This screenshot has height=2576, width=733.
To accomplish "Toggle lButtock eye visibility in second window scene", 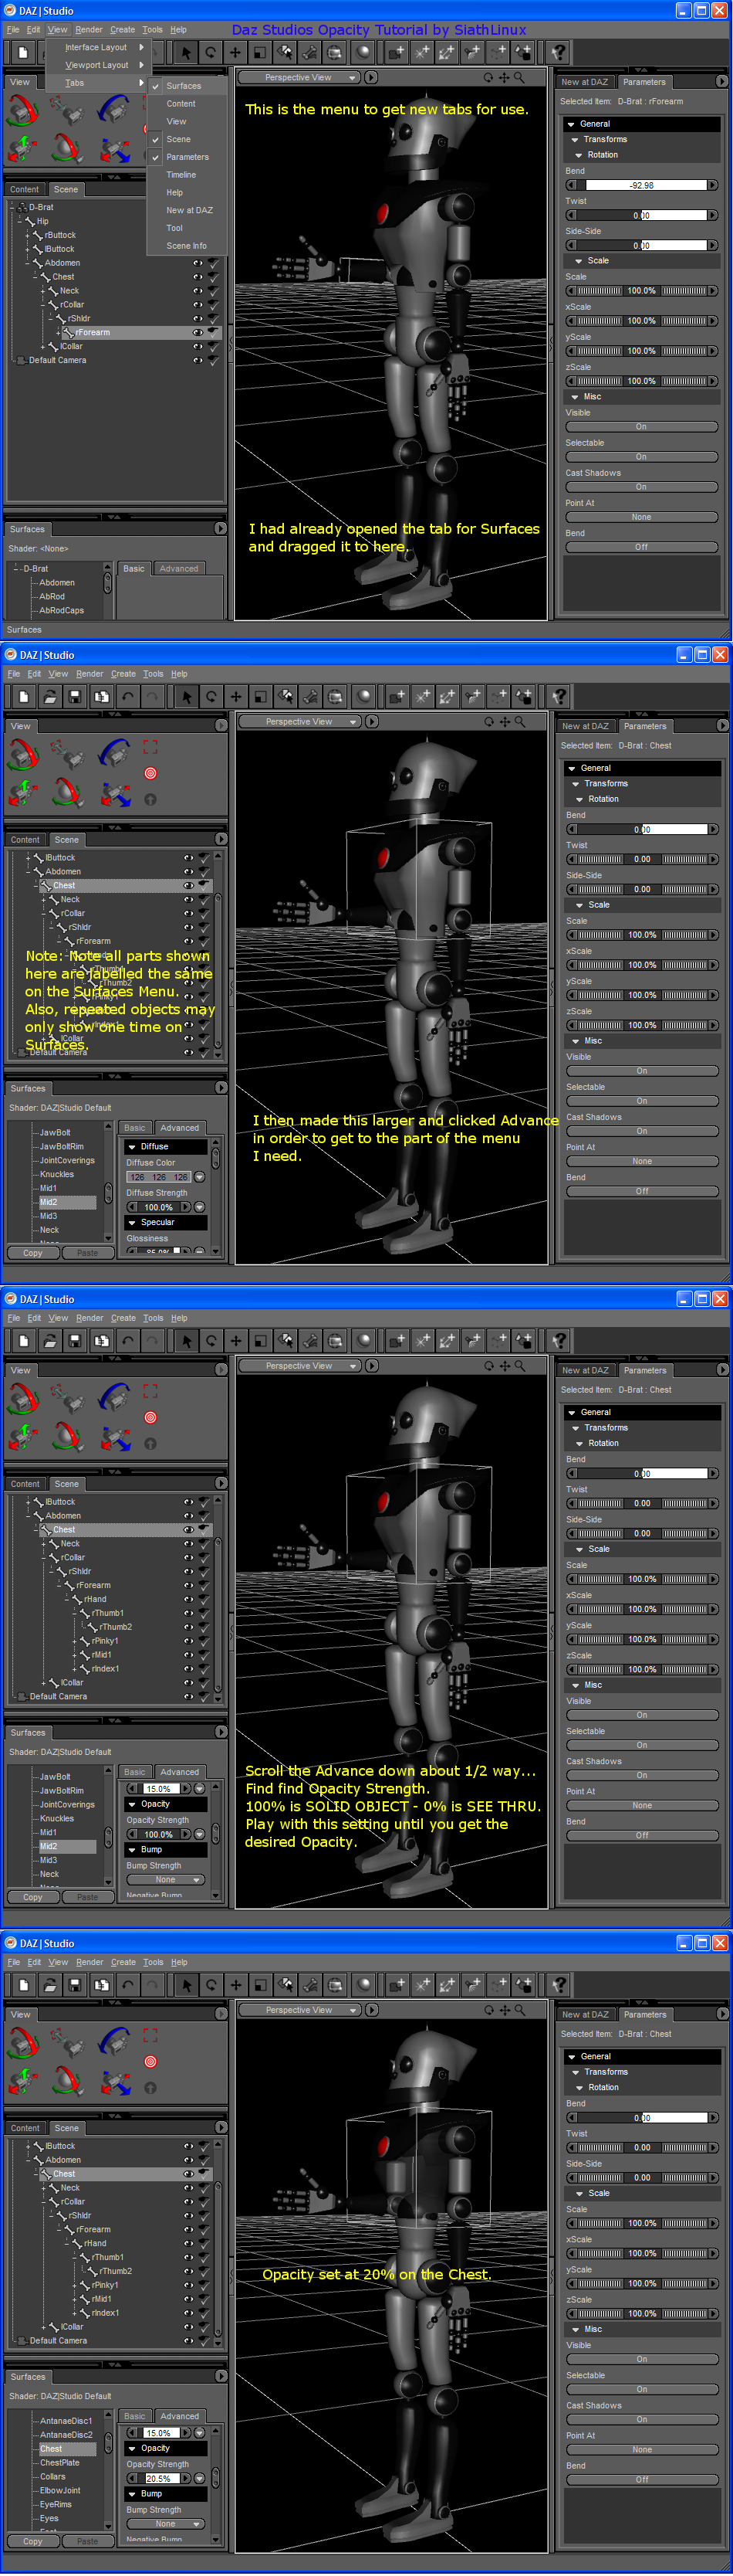I will point(189,857).
